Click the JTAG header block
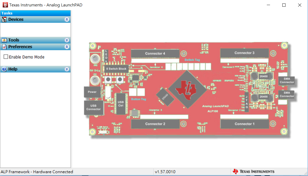The image size is (308, 176). click(x=247, y=102)
